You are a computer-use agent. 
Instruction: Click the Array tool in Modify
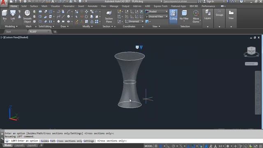pos(97,21)
